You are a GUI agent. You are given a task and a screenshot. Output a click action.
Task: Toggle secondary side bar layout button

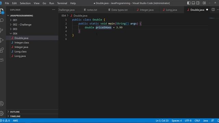point(198,3)
